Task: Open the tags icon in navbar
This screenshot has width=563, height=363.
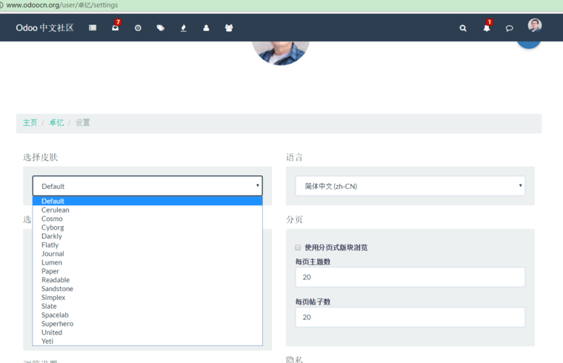Action: coord(161,28)
